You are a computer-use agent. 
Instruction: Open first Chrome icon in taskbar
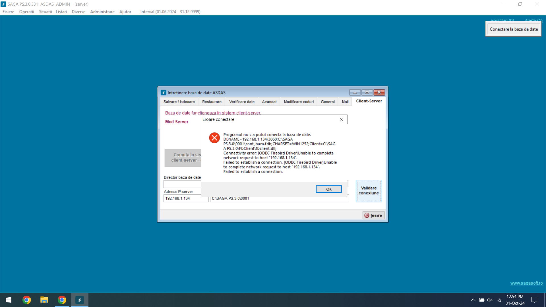coord(27,300)
